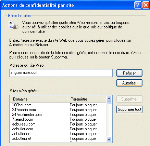Close the per-site privacy dialog
Image resolution: width=150 pixels, height=146 pixels.
[146, 5]
